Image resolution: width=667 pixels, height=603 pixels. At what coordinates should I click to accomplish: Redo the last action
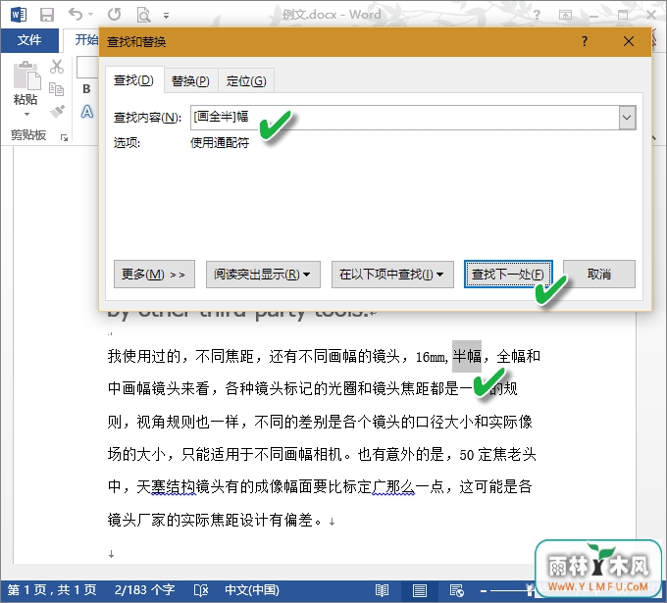[x=114, y=15]
